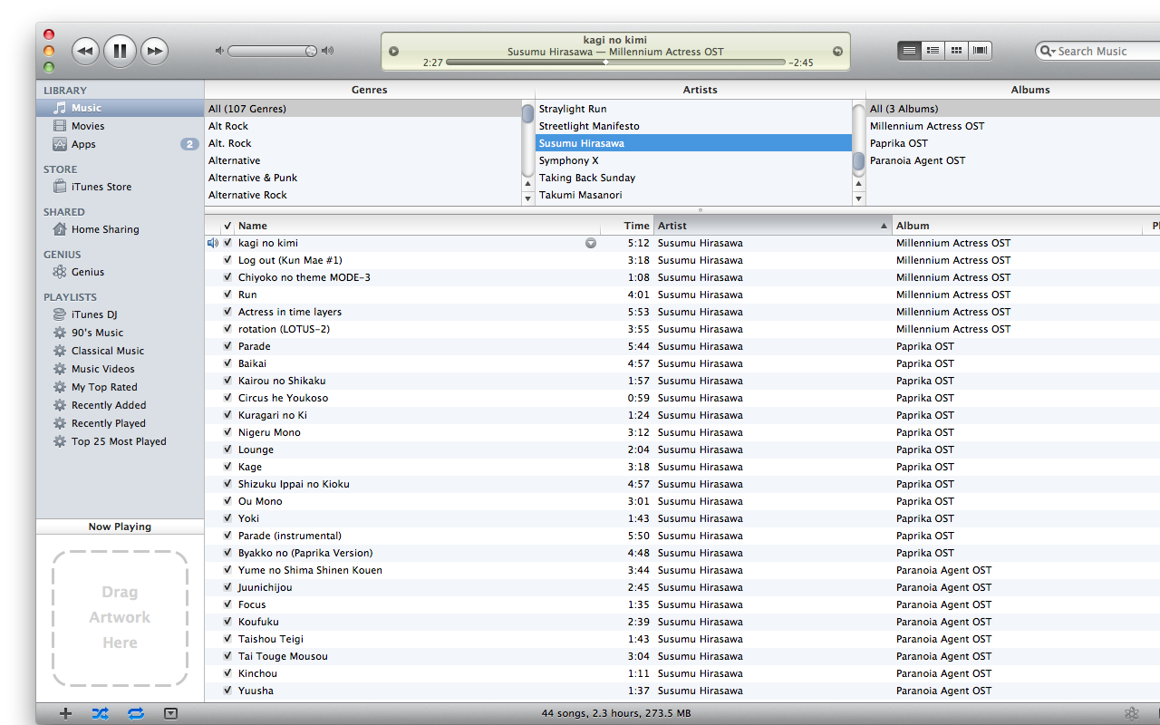
Task: Click the left arrow in now-playing display
Action: coord(394,52)
